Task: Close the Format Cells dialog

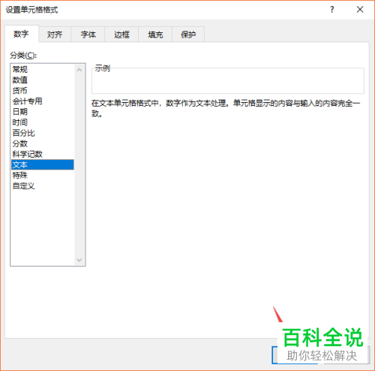Action: click(360, 10)
